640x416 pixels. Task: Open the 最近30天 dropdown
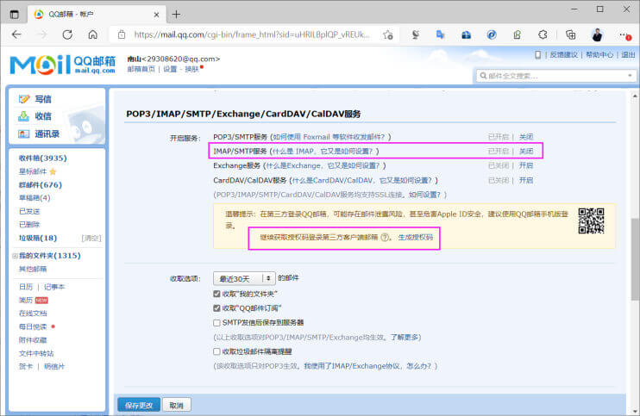244,279
